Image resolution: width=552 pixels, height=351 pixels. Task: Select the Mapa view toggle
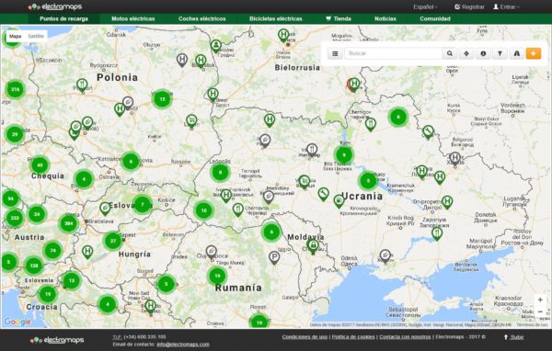point(15,36)
